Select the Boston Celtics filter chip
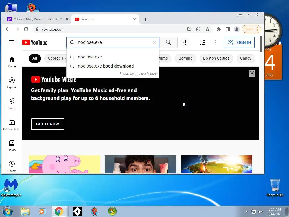This screenshot has width=289, height=217. click(x=216, y=58)
